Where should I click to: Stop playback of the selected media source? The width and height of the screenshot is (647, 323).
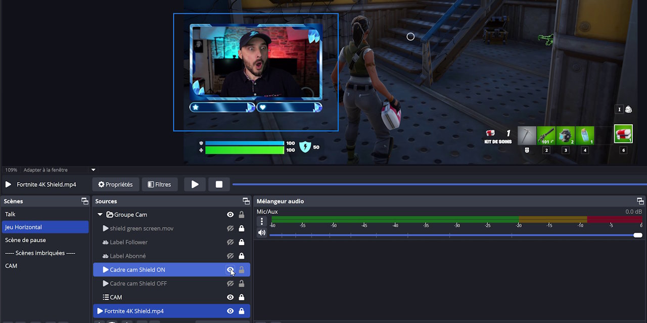[x=219, y=184]
